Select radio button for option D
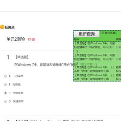The image size is (121, 121). point(5,102)
